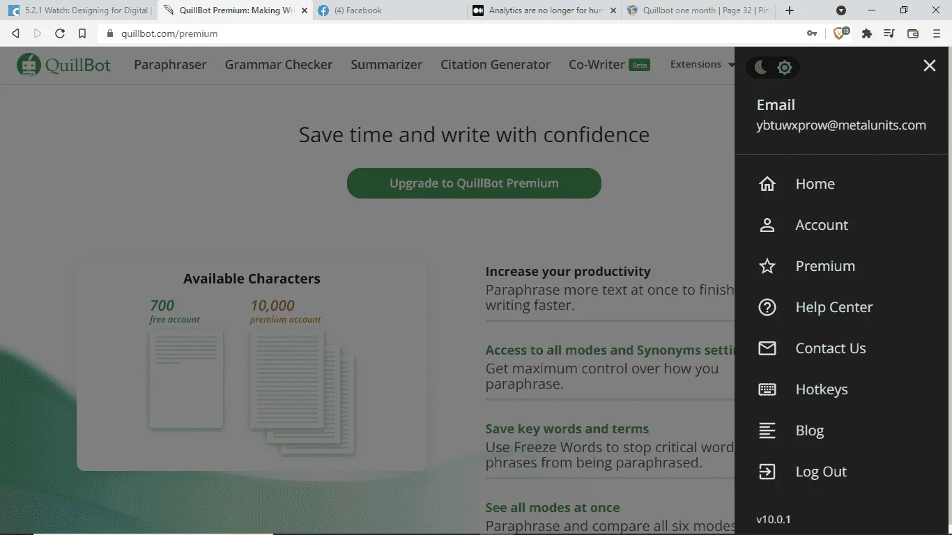Click the address bar URL
Viewport: 952px width, 535px height.
[169, 33]
